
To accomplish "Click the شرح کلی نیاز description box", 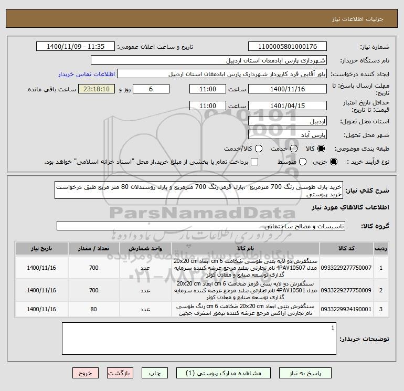I will coord(199,190).
